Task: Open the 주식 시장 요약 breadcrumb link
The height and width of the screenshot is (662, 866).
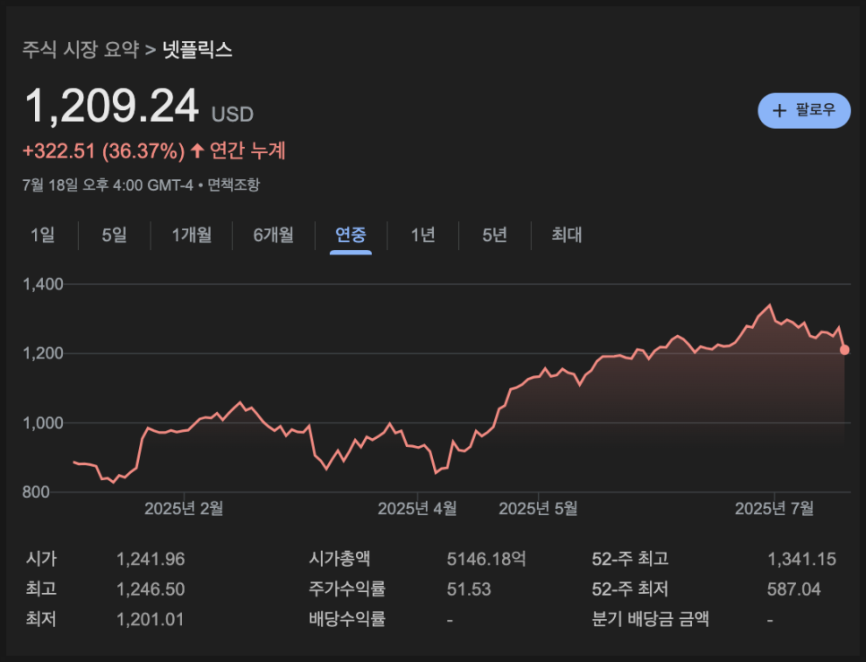Action: [81, 49]
